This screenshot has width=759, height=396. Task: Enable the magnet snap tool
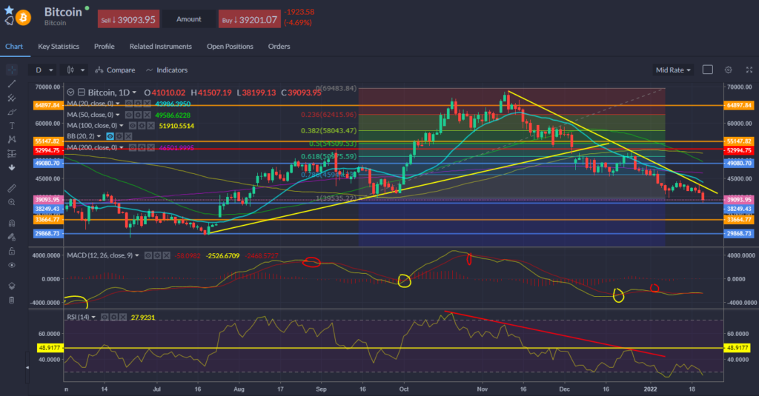[x=11, y=223]
